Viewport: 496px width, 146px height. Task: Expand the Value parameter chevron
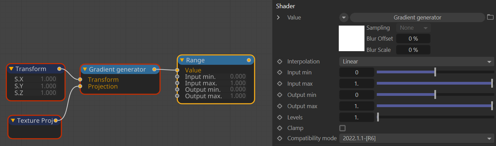click(x=278, y=17)
